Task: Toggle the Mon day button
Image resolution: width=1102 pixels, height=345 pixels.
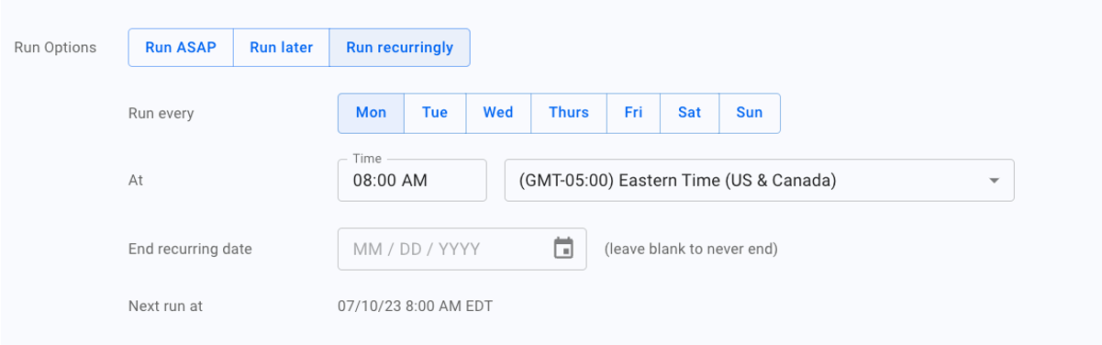Action: 371,113
